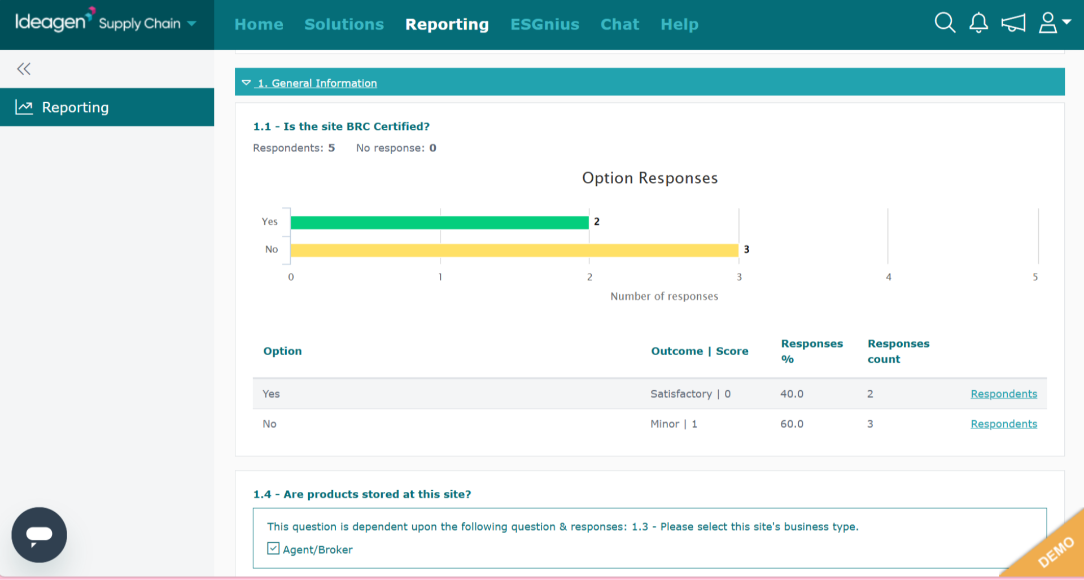This screenshot has height=580, width=1084.
Task: Collapse section 1. General Information triangle
Action: pyautogui.click(x=246, y=83)
